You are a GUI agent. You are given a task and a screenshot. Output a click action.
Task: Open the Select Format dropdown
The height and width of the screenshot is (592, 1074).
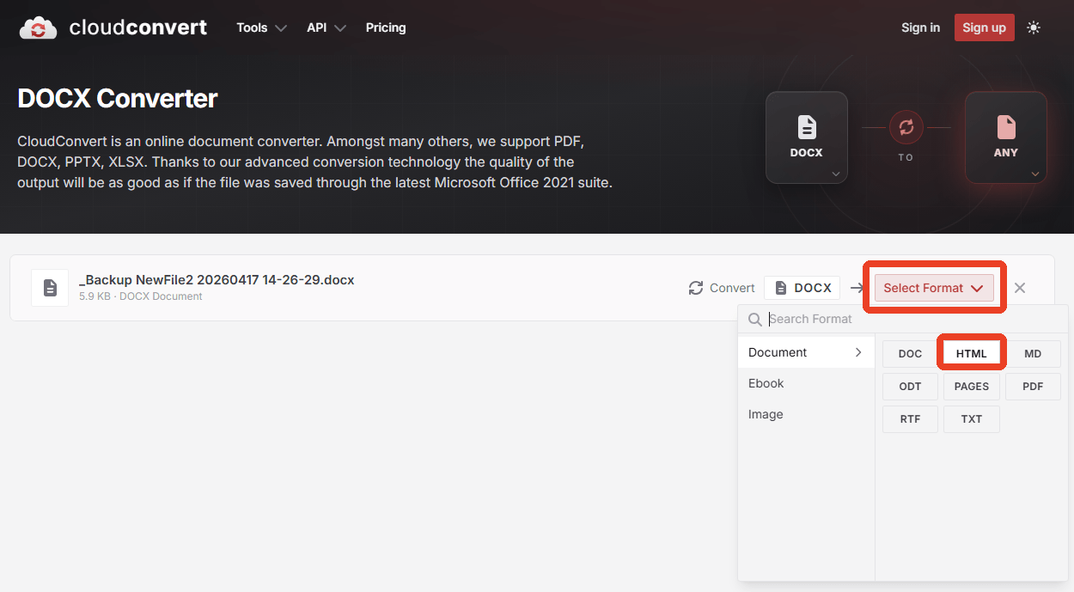934,288
